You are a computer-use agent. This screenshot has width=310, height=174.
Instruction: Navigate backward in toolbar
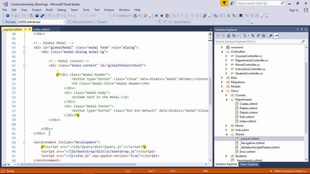click(8, 16)
